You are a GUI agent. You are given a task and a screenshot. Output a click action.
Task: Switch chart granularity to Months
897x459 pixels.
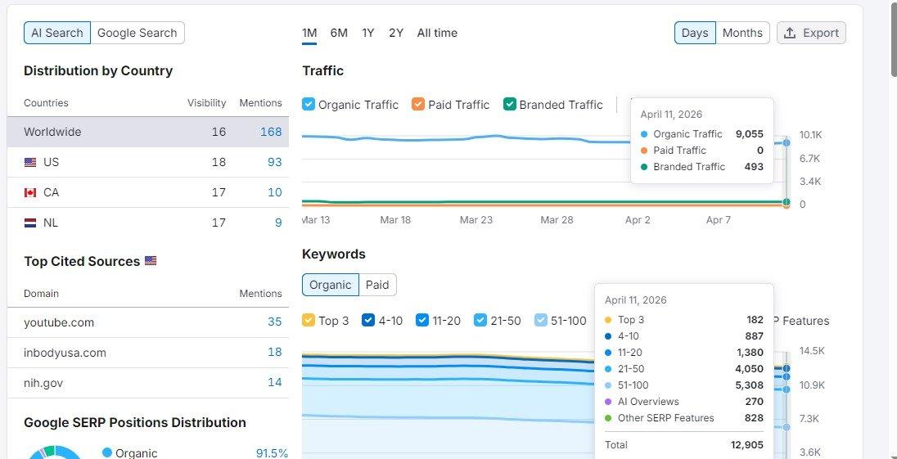click(x=742, y=34)
